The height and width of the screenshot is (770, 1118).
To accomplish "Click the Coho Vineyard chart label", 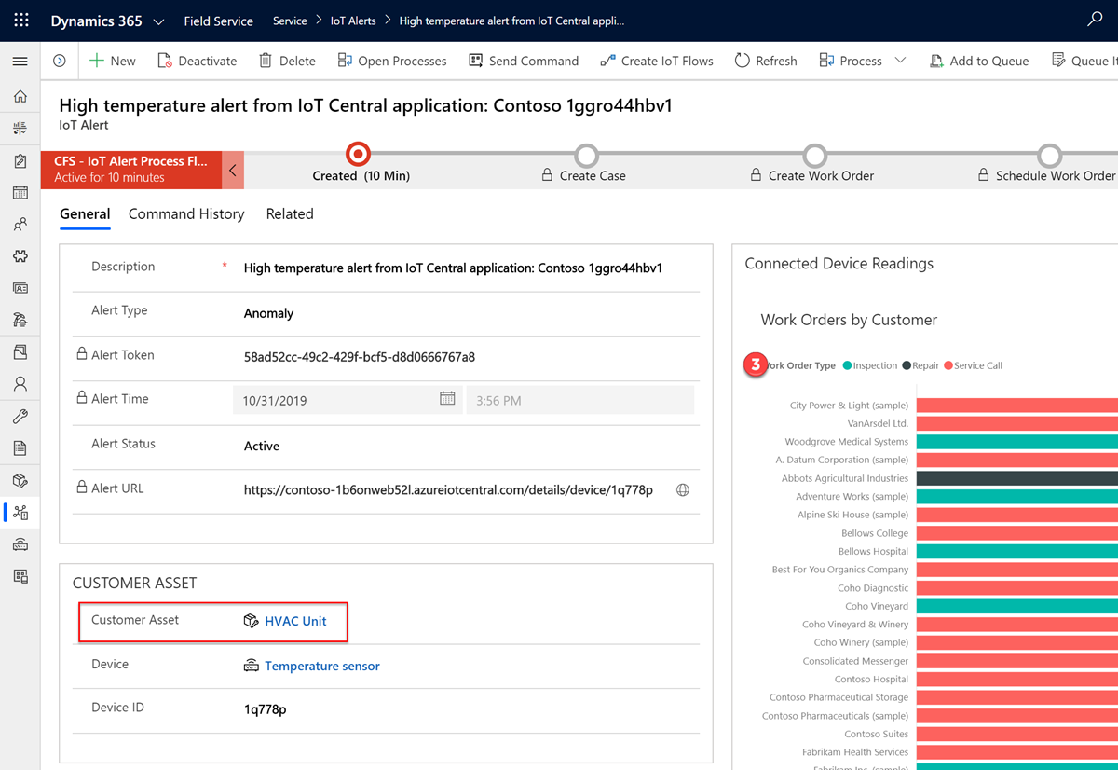I will pyautogui.click(x=877, y=606).
